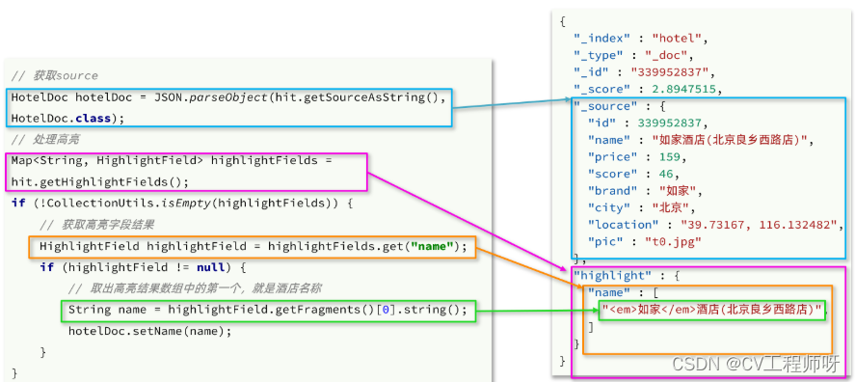Screen dimensions: 855x382
Task: Select line "Map<String, HighlightField> highlightFields ="
Action: point(172,161)
